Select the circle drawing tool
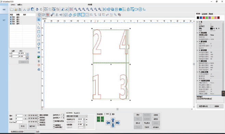The height and width of the screenshot is (134, 225). 39,36
